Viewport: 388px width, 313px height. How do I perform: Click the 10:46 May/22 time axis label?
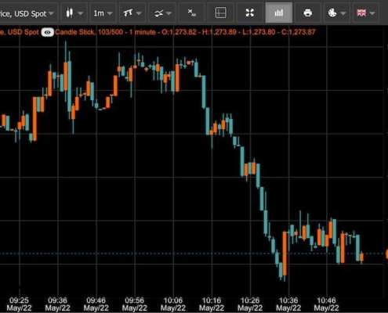[326, 304]
